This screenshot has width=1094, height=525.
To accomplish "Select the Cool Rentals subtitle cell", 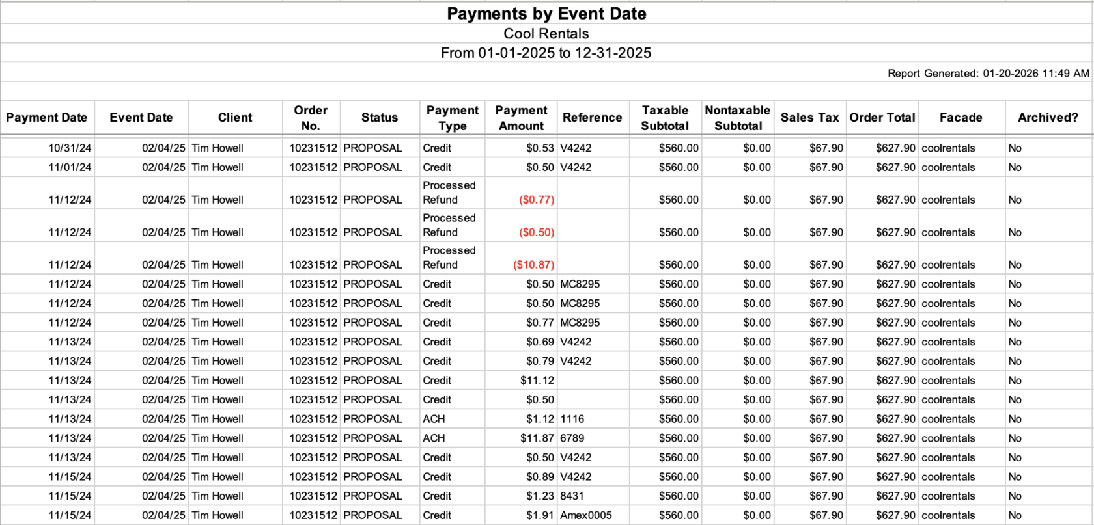I will (x=546, y=34).
